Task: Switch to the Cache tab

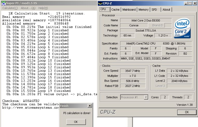Action: tap(115, 10)
